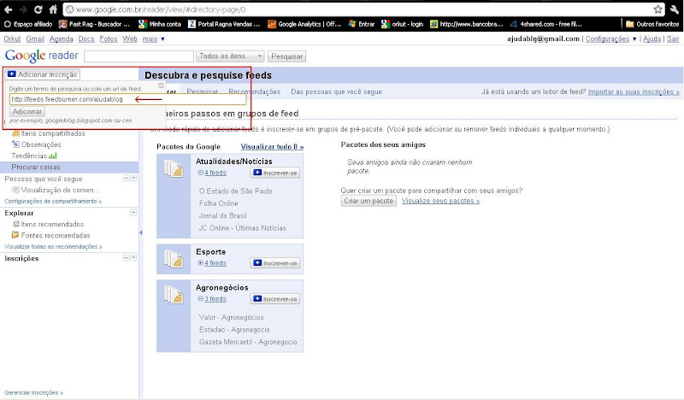684x400 pixels.
Task: Expand the mais dropdown menu
Action: click(x=153, y=38)
